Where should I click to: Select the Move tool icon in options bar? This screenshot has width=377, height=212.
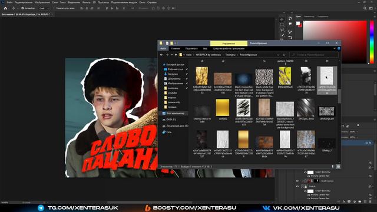(14, 8)
